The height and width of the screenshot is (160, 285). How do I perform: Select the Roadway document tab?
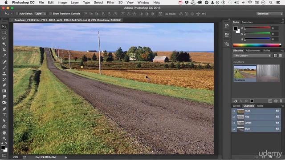[x=67, y=20]
